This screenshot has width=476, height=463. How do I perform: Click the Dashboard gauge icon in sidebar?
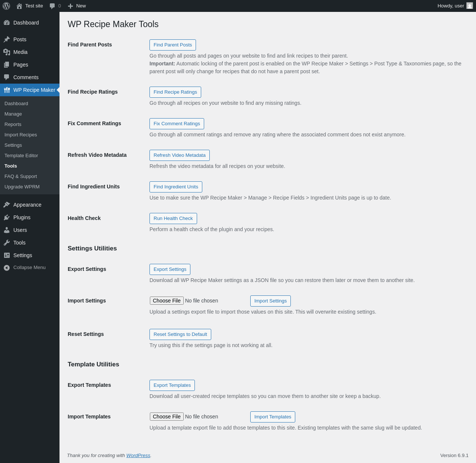(x=7, y=23)
